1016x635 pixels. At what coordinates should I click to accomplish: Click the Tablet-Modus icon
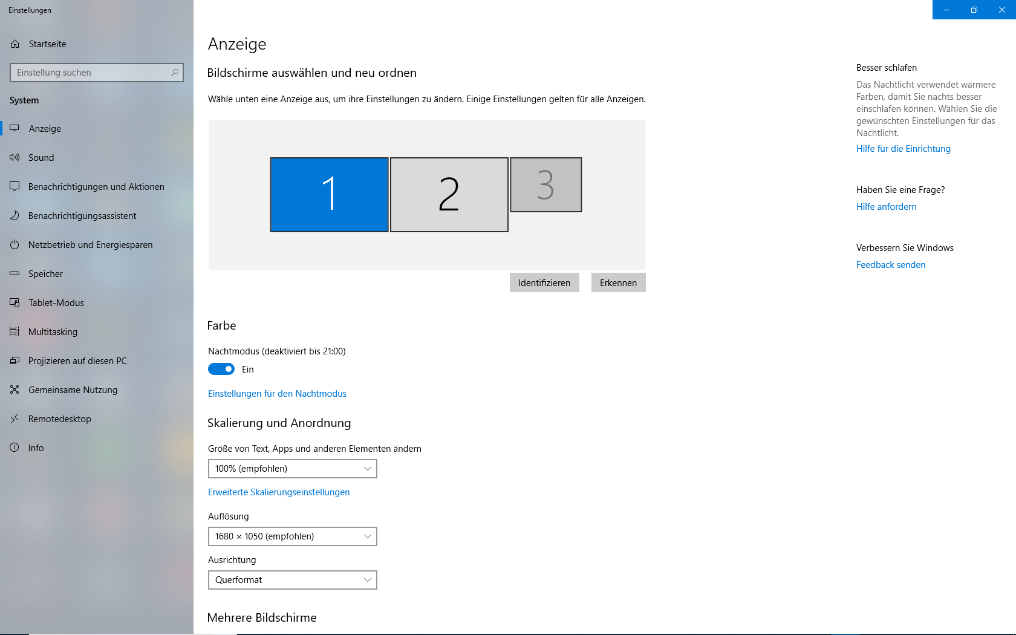click(x=15, y=303)
